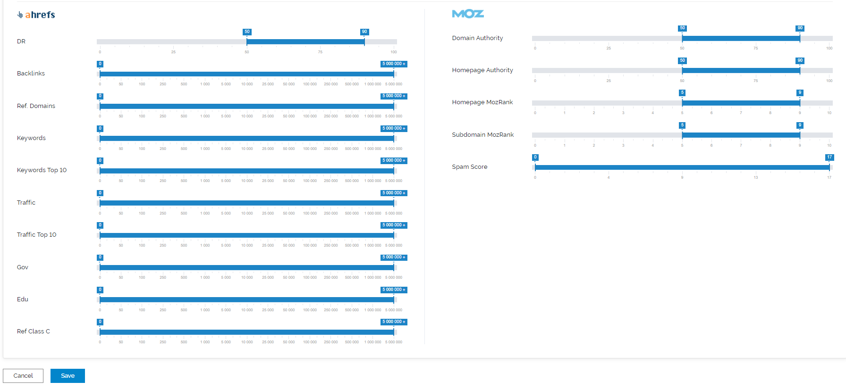Screen dimensions: 846x390
Task: Click the Homepage Authority label
Action: [482, 70]
